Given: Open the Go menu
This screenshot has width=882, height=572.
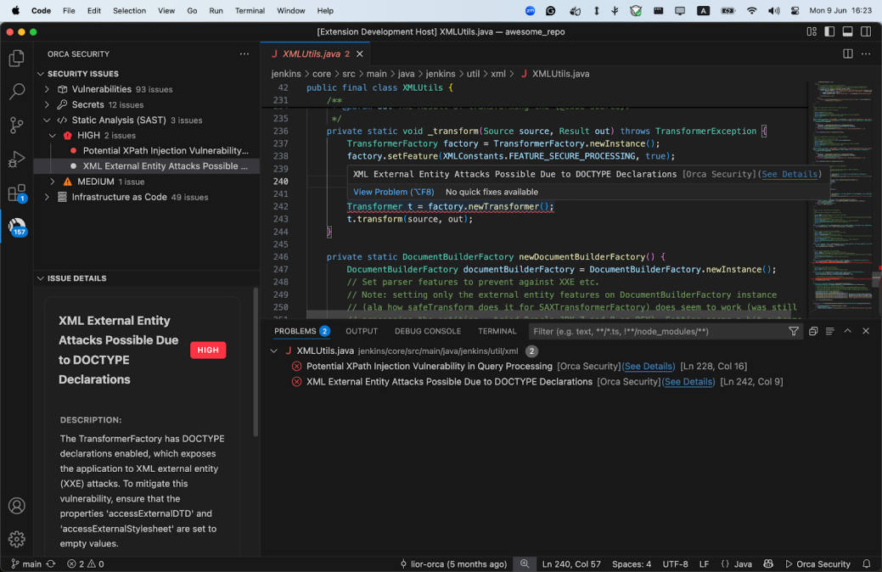Looking at the screenshot, I should [192, 11].
